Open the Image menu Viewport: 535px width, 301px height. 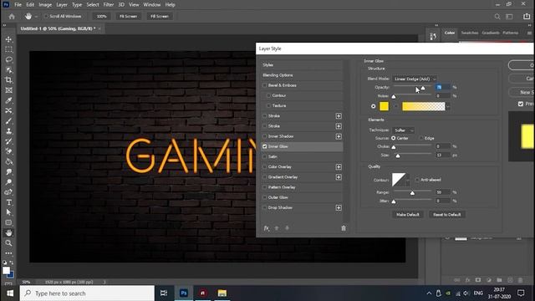pos(45,5)
